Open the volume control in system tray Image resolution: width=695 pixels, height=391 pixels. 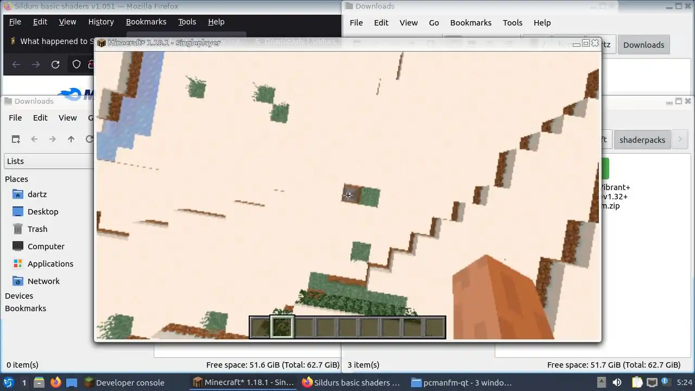[617, 382]
